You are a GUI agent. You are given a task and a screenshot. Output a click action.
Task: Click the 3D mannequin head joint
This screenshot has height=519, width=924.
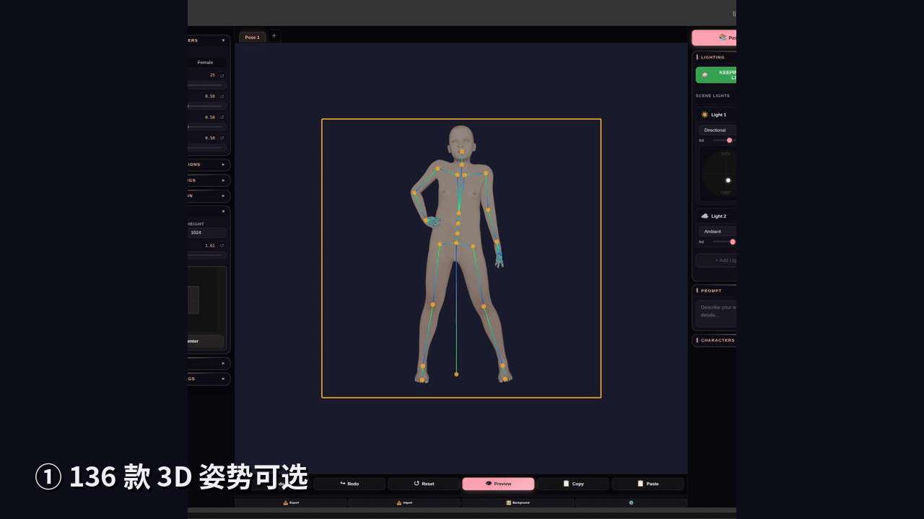462,151
